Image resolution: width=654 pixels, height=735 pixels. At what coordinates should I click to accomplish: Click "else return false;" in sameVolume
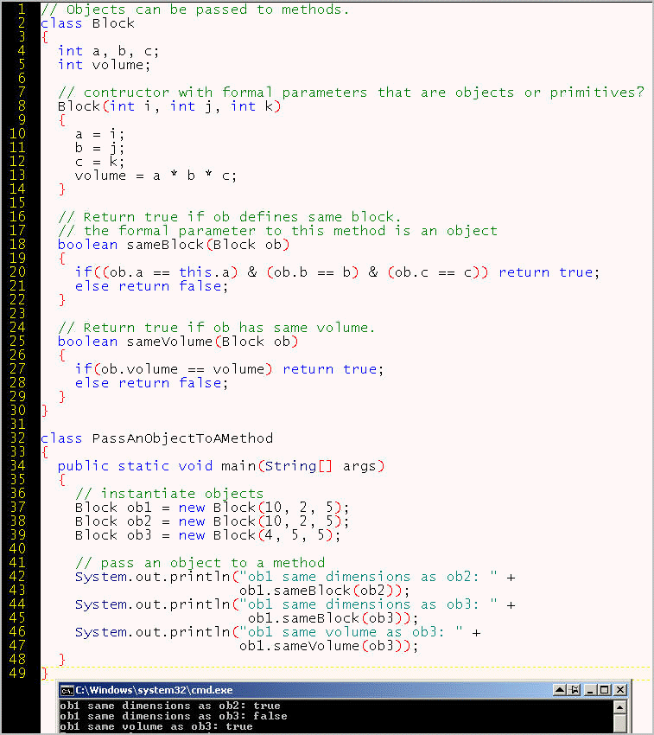coord(151,383)
